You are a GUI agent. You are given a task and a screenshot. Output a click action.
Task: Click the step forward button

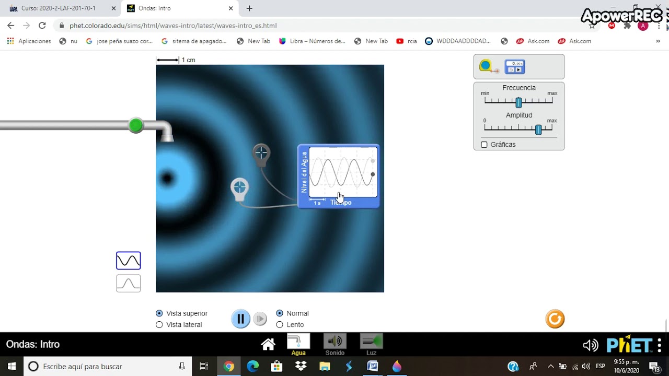pos(260,319)
